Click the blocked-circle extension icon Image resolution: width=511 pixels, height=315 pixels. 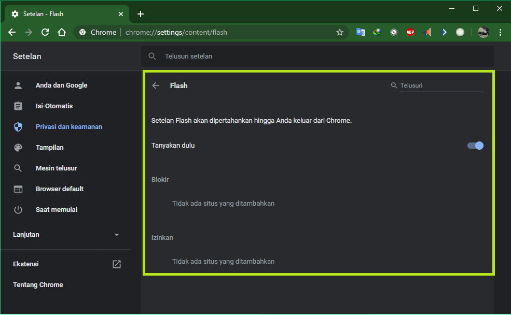[394, 32]
